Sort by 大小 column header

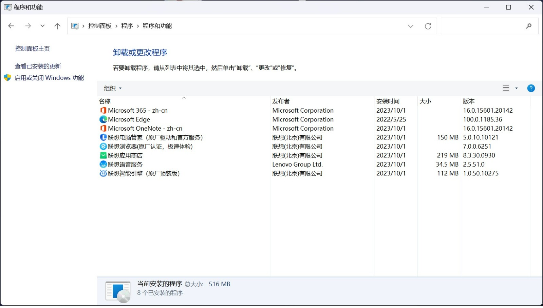click(425, 101)
